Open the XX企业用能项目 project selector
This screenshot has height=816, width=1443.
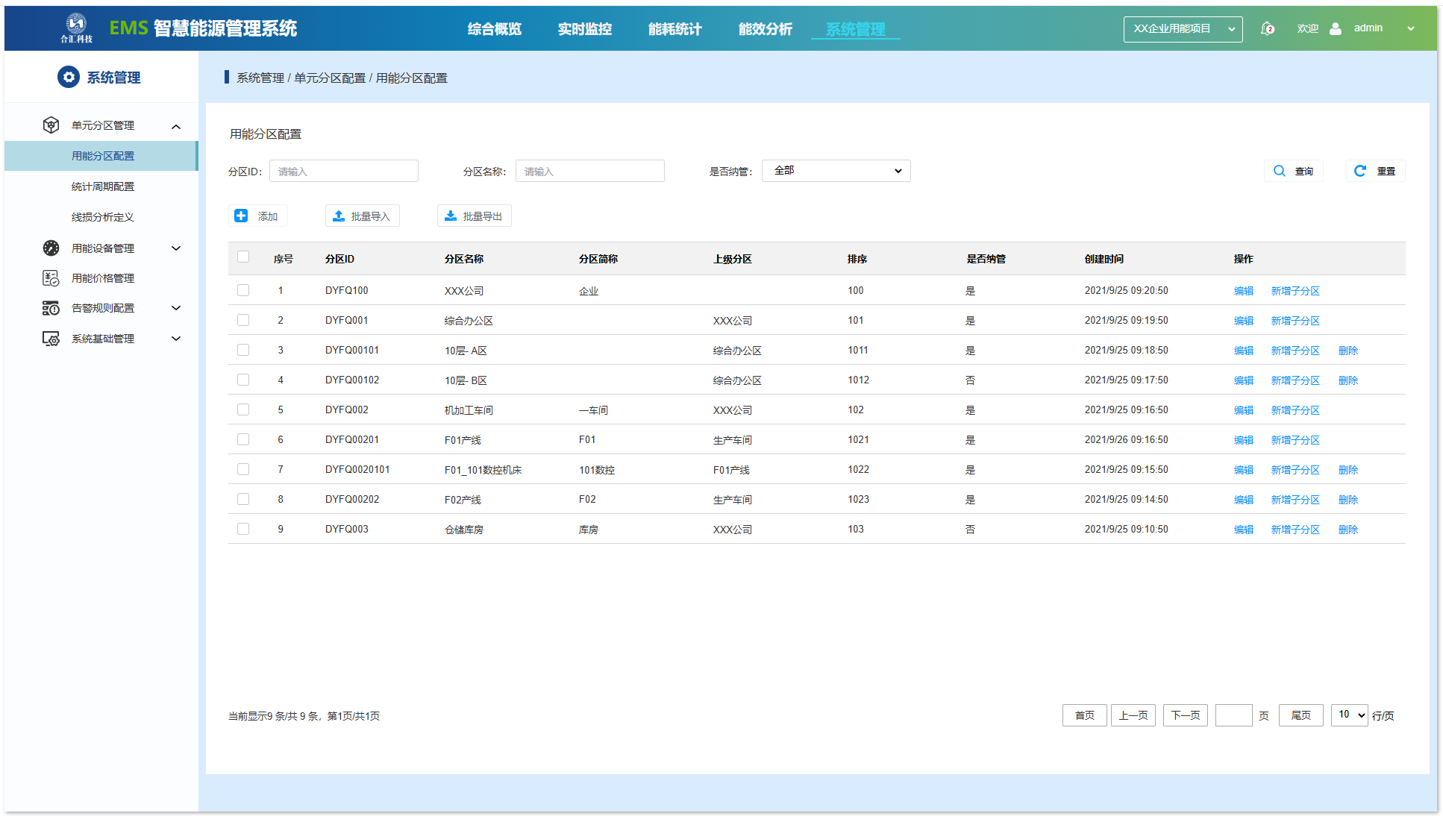tap(1183, 29)
